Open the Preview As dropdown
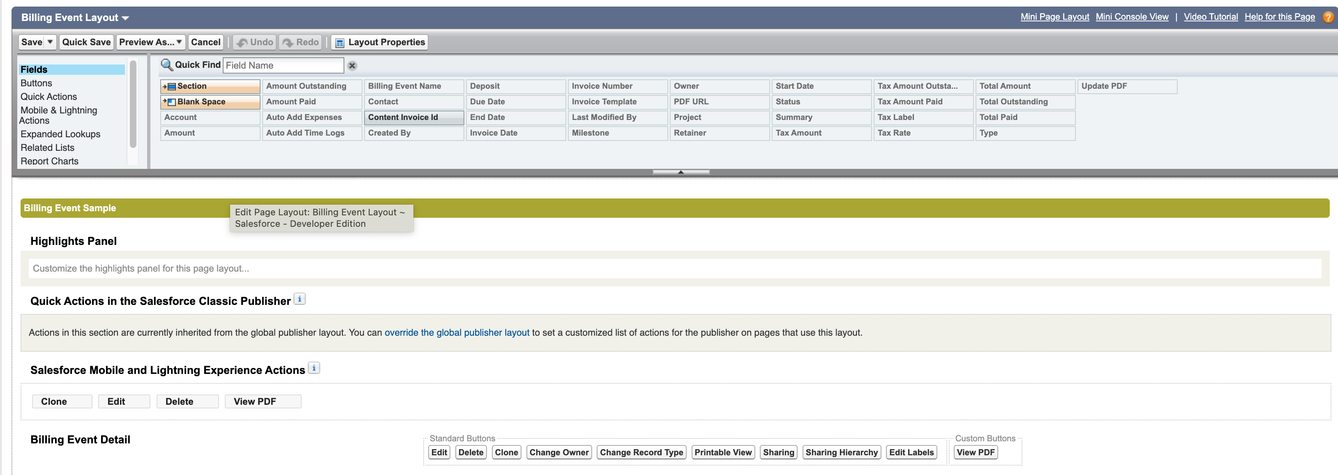The height and width of the screenshot is (475, 1338). coord(151,42)
